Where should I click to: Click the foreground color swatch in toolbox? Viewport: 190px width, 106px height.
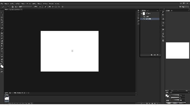pyautogui.click(x=1, y=66)
